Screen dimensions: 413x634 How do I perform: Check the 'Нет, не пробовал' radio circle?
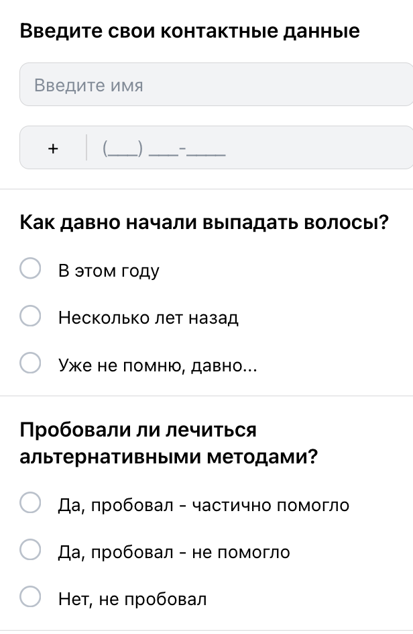[x=30, y=597]
